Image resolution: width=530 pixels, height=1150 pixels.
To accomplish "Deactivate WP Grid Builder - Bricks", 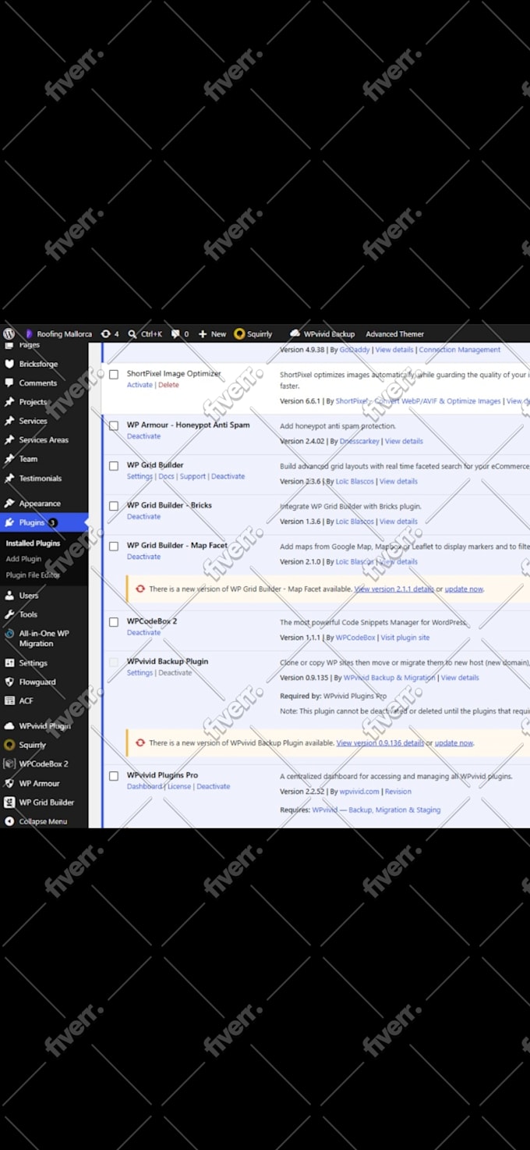I will (143, 517).
